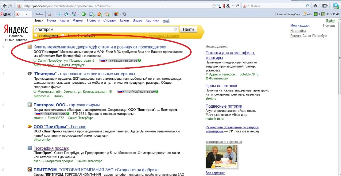The height and width of the screenshot is (176, 341).
Task: Click the weather +25 toolbar indicator
Action: [x=307, y=14]
